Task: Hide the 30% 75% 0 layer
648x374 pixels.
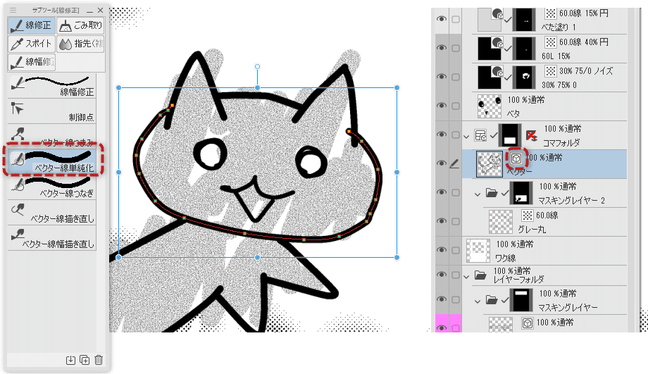Action: tap(442, 77)
